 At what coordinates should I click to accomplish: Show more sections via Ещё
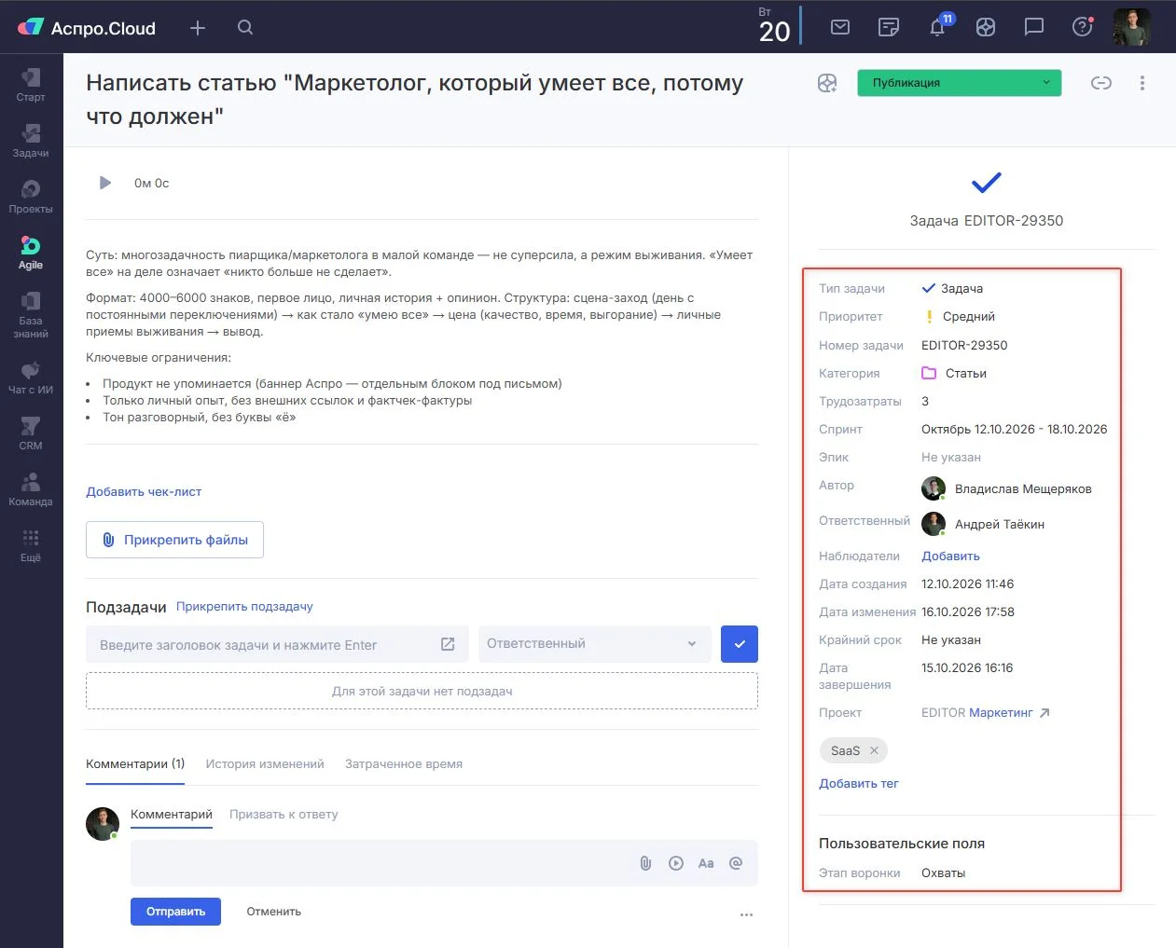tap(31, 545)
